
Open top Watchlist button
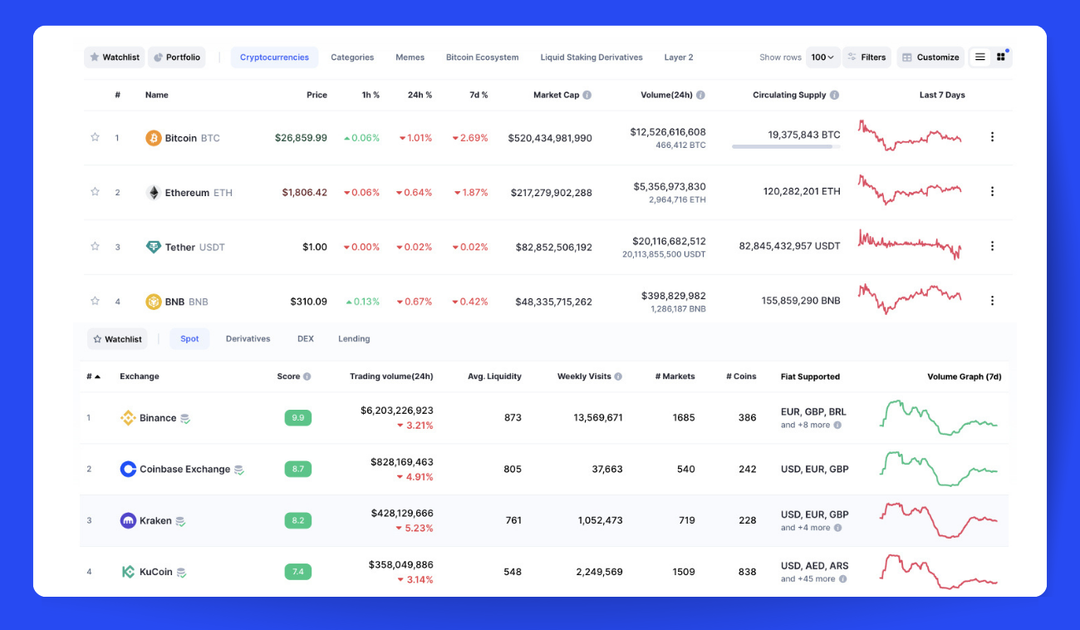(x=115, y=57)
